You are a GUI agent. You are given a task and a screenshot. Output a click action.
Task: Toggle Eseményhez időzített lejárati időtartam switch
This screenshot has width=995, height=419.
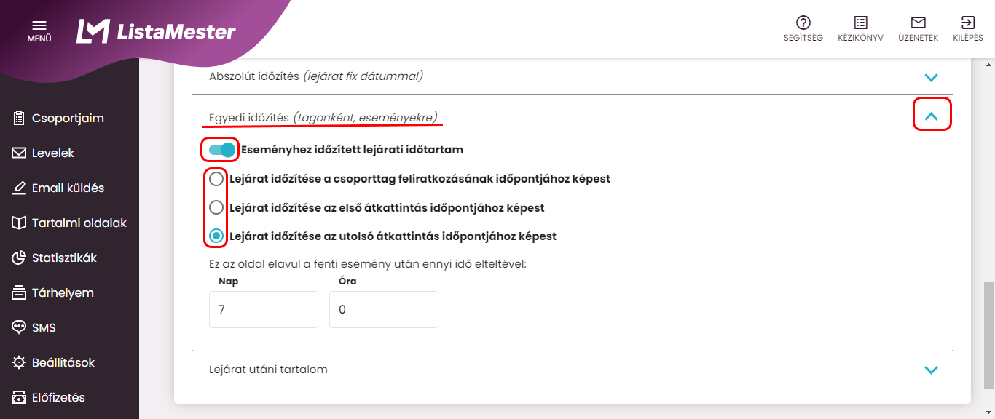pyautogui.click(x=221, y=150)
